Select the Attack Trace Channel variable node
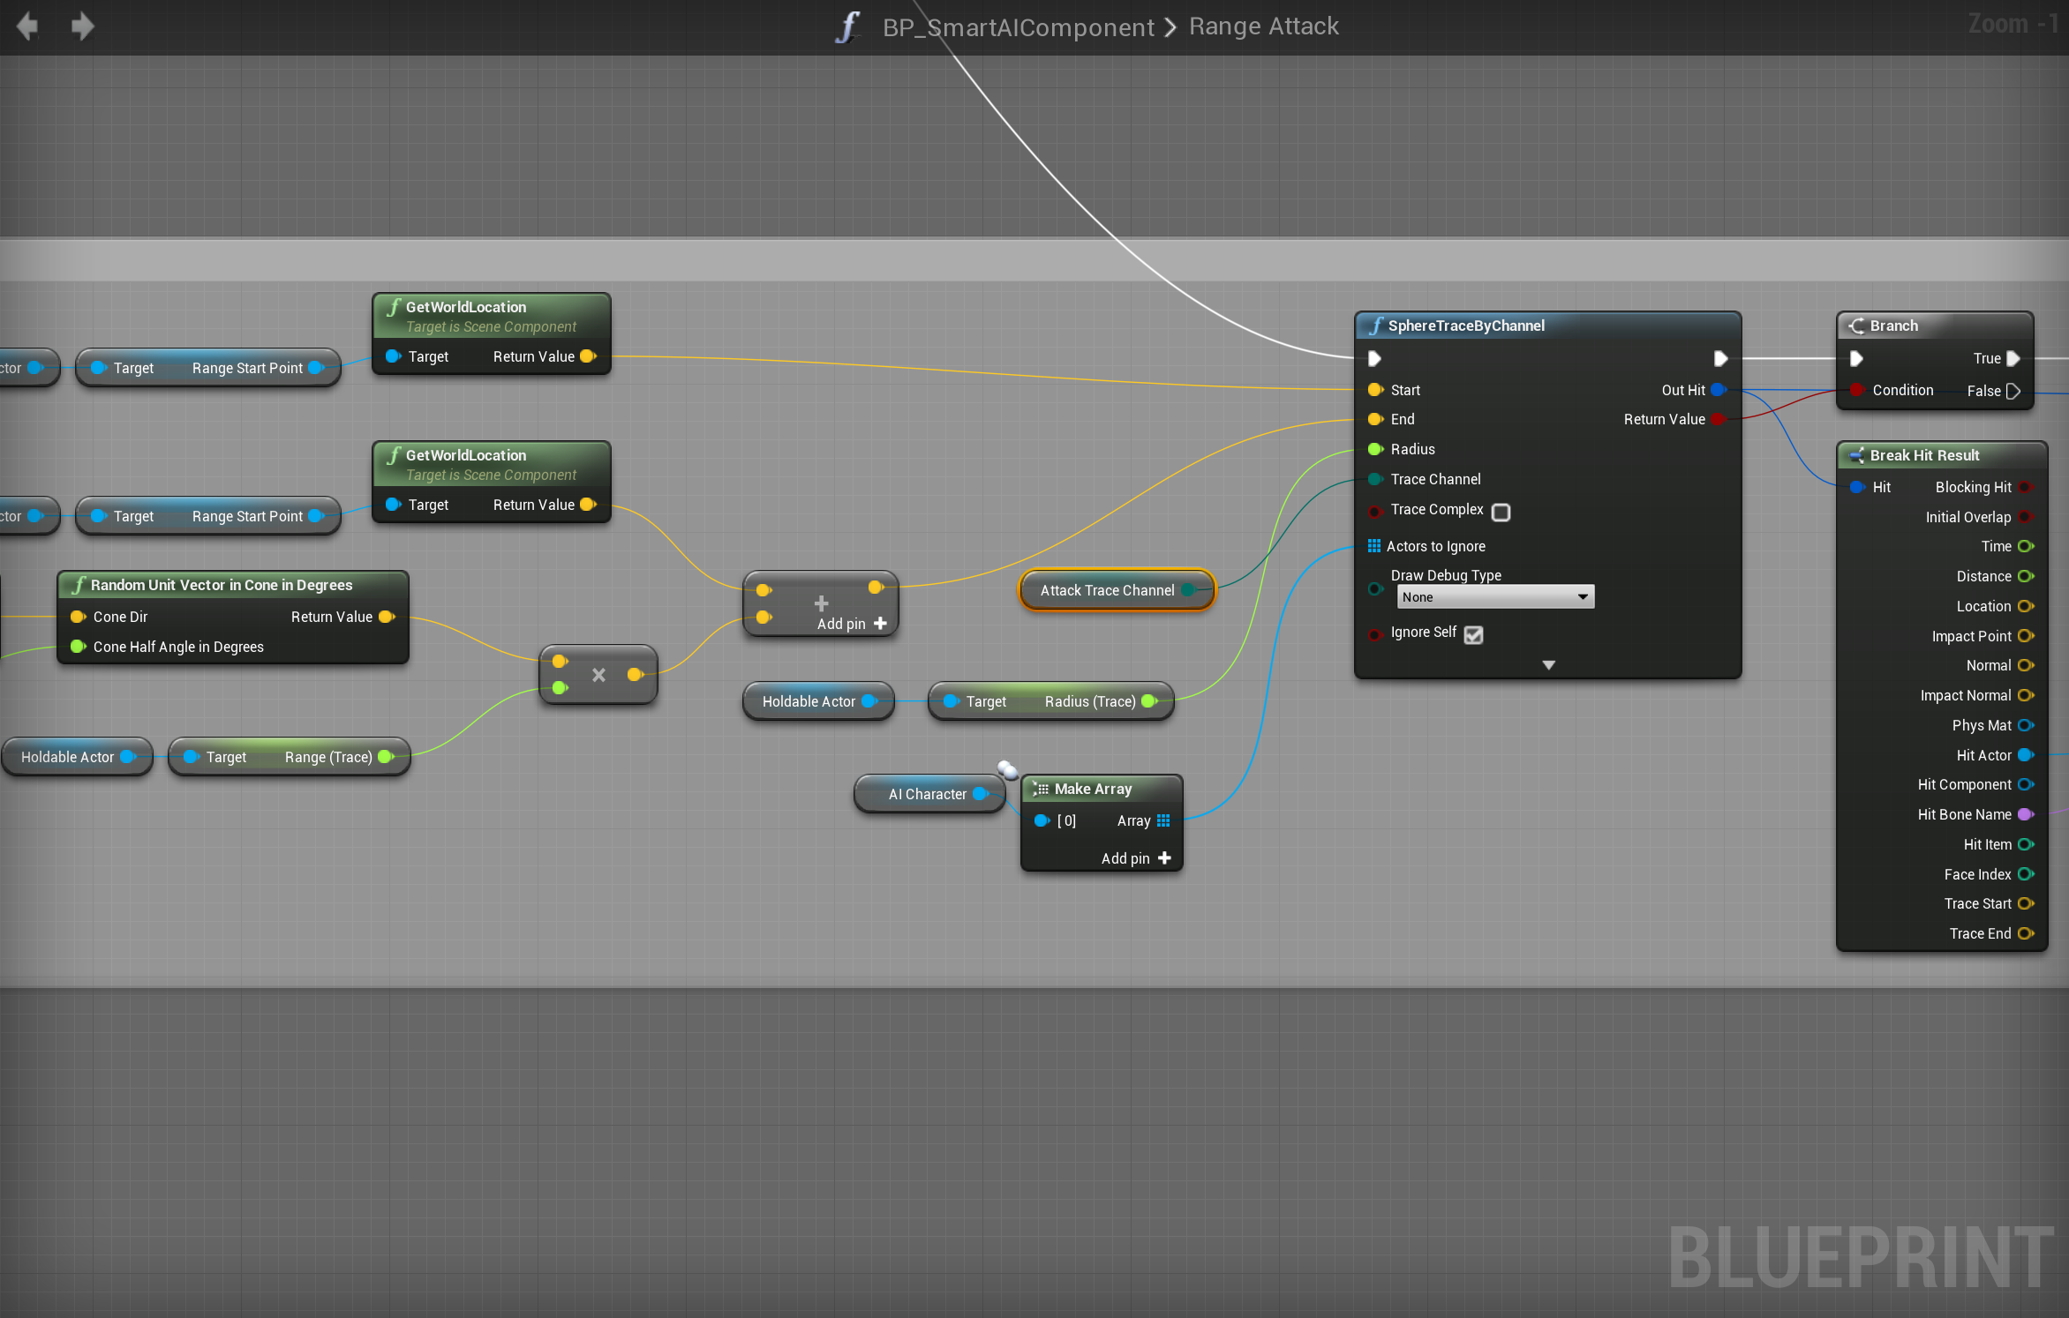This screenshot has width=2069, height=1318. click(x=1107, y=590)
